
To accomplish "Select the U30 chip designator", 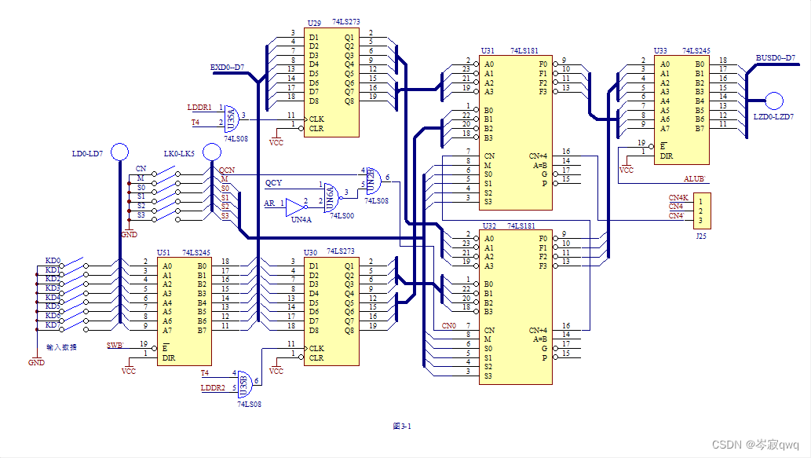I will point(310,252).
